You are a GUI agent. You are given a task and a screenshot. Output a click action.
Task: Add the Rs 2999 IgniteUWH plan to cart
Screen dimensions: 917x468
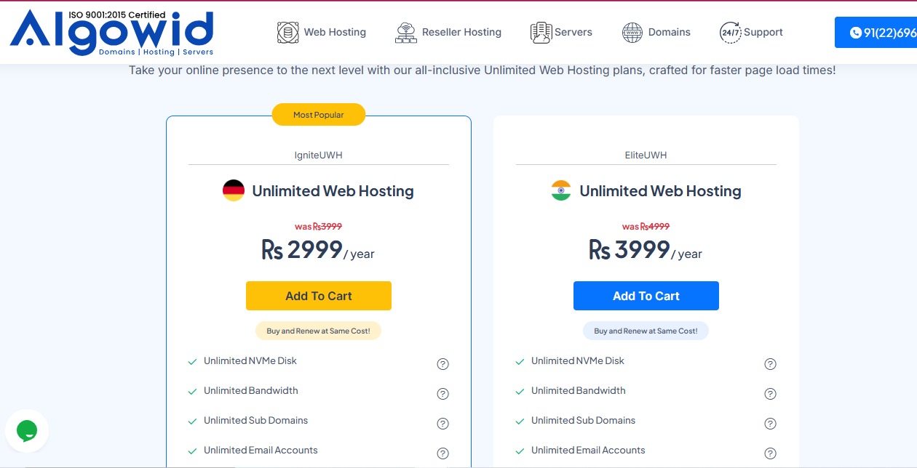[319, 296]
